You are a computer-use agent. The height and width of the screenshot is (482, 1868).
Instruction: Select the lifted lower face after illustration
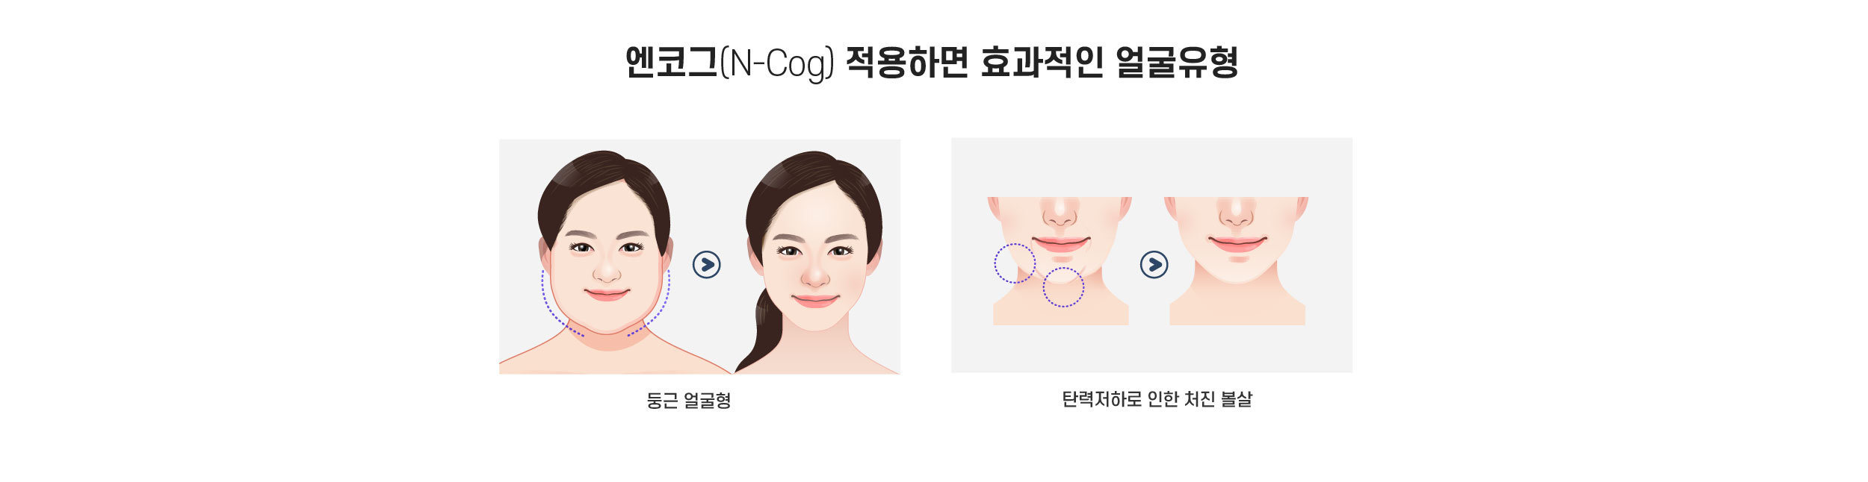point(1237,261)
